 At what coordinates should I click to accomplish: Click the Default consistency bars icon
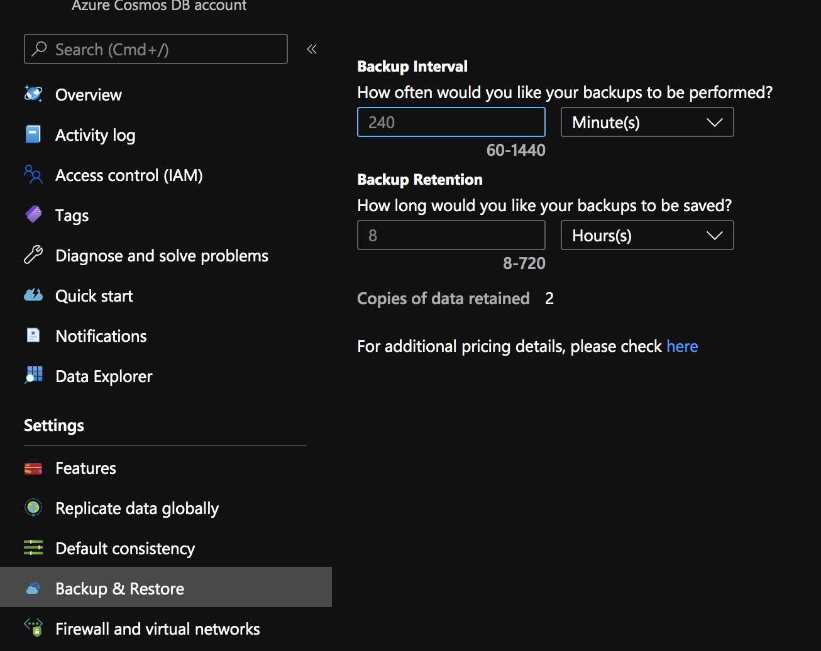click(x=33, y=548)
